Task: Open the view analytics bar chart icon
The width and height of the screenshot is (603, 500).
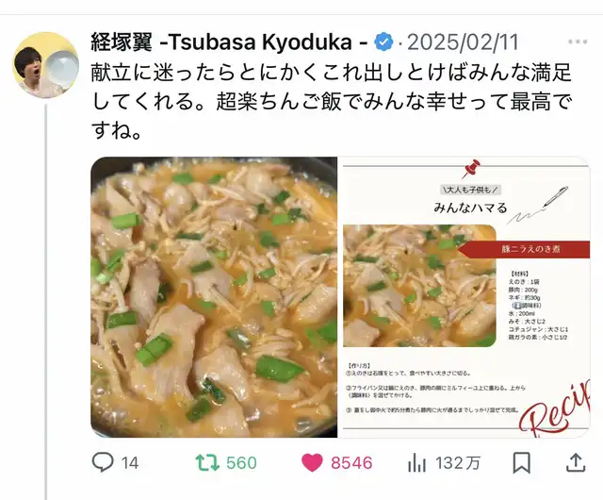Action: [416, 462]
